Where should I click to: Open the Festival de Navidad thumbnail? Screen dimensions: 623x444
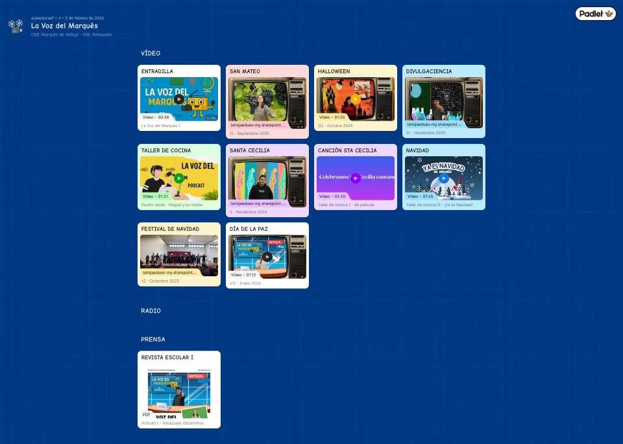179,251
